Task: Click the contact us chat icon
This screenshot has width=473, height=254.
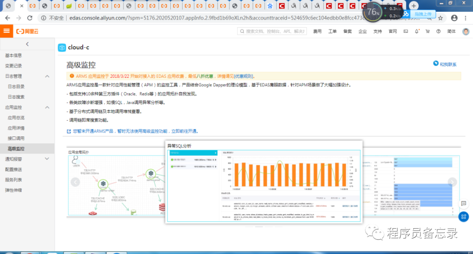Action: click(436, 63)
